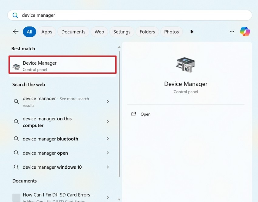Go back using the left arrow
The image size is (258, 202).
(x=15, y=31)
